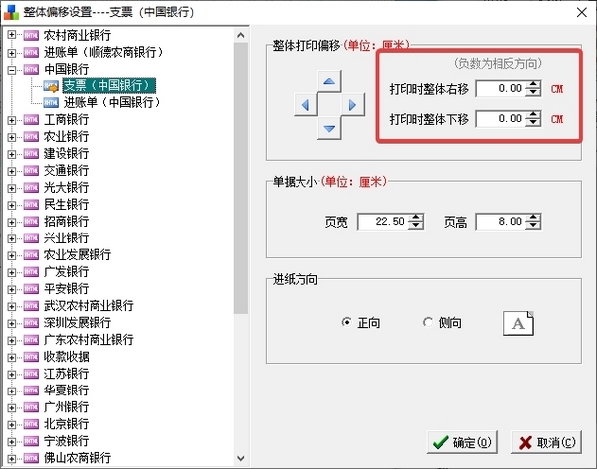Increase the 打印时整体右移 value with spinner
This screenshot has height=469, width=597.
click(533, 85)
